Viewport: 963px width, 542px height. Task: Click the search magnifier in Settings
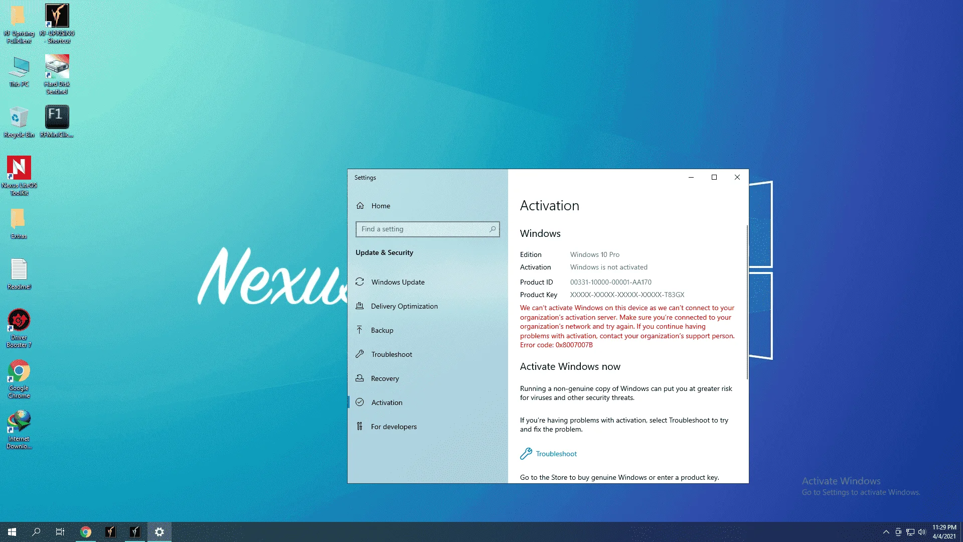[x=493, y=229]
